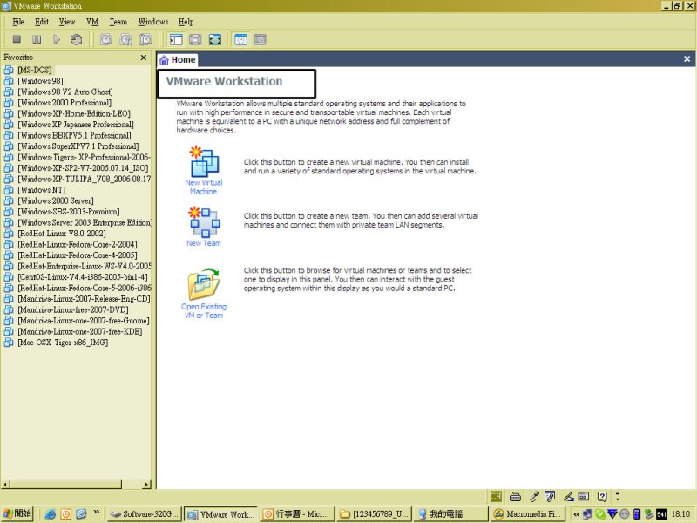
Task: Click the Revert to Snapshot icon
Action: 125,39
